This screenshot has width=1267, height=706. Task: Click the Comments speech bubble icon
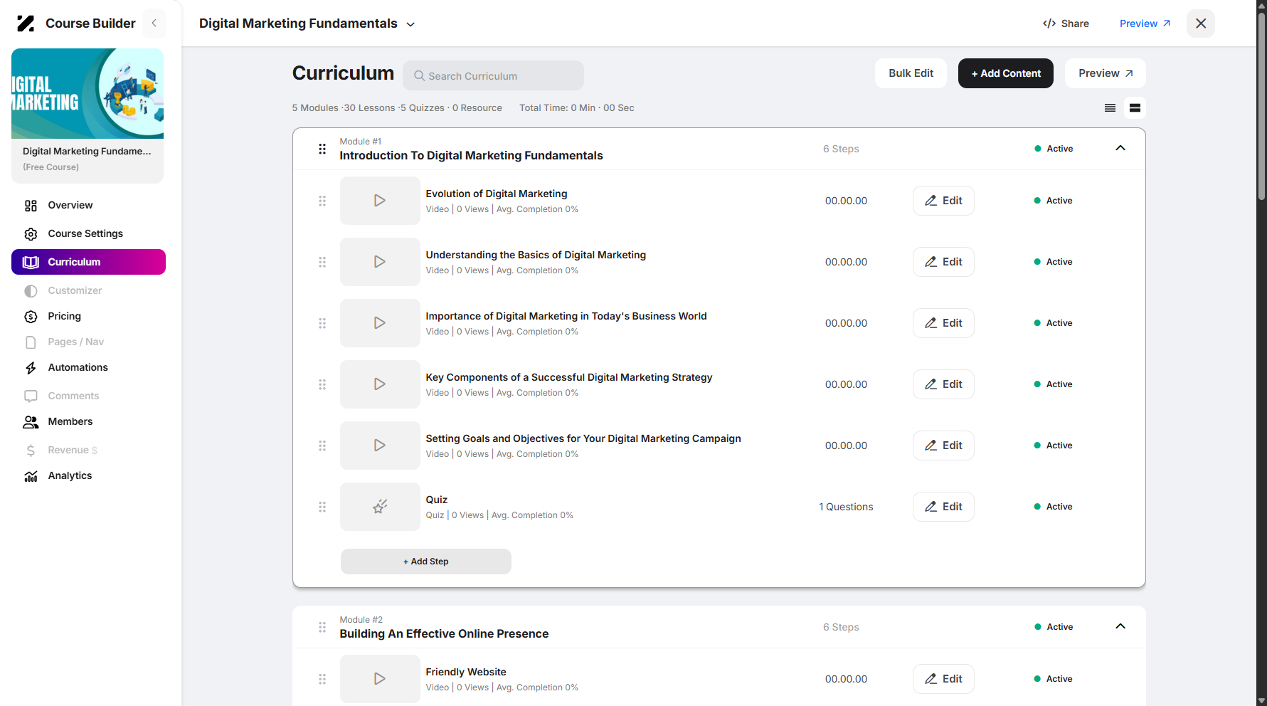[31, 396]
